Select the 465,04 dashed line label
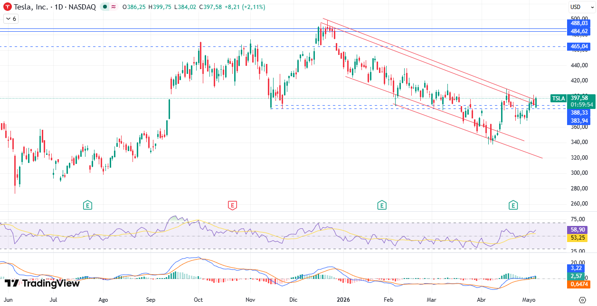597x306 pixels. 579,46
